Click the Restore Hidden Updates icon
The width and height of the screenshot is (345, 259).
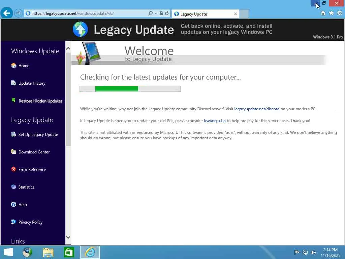pyautogui.click(x=13, y=100)
